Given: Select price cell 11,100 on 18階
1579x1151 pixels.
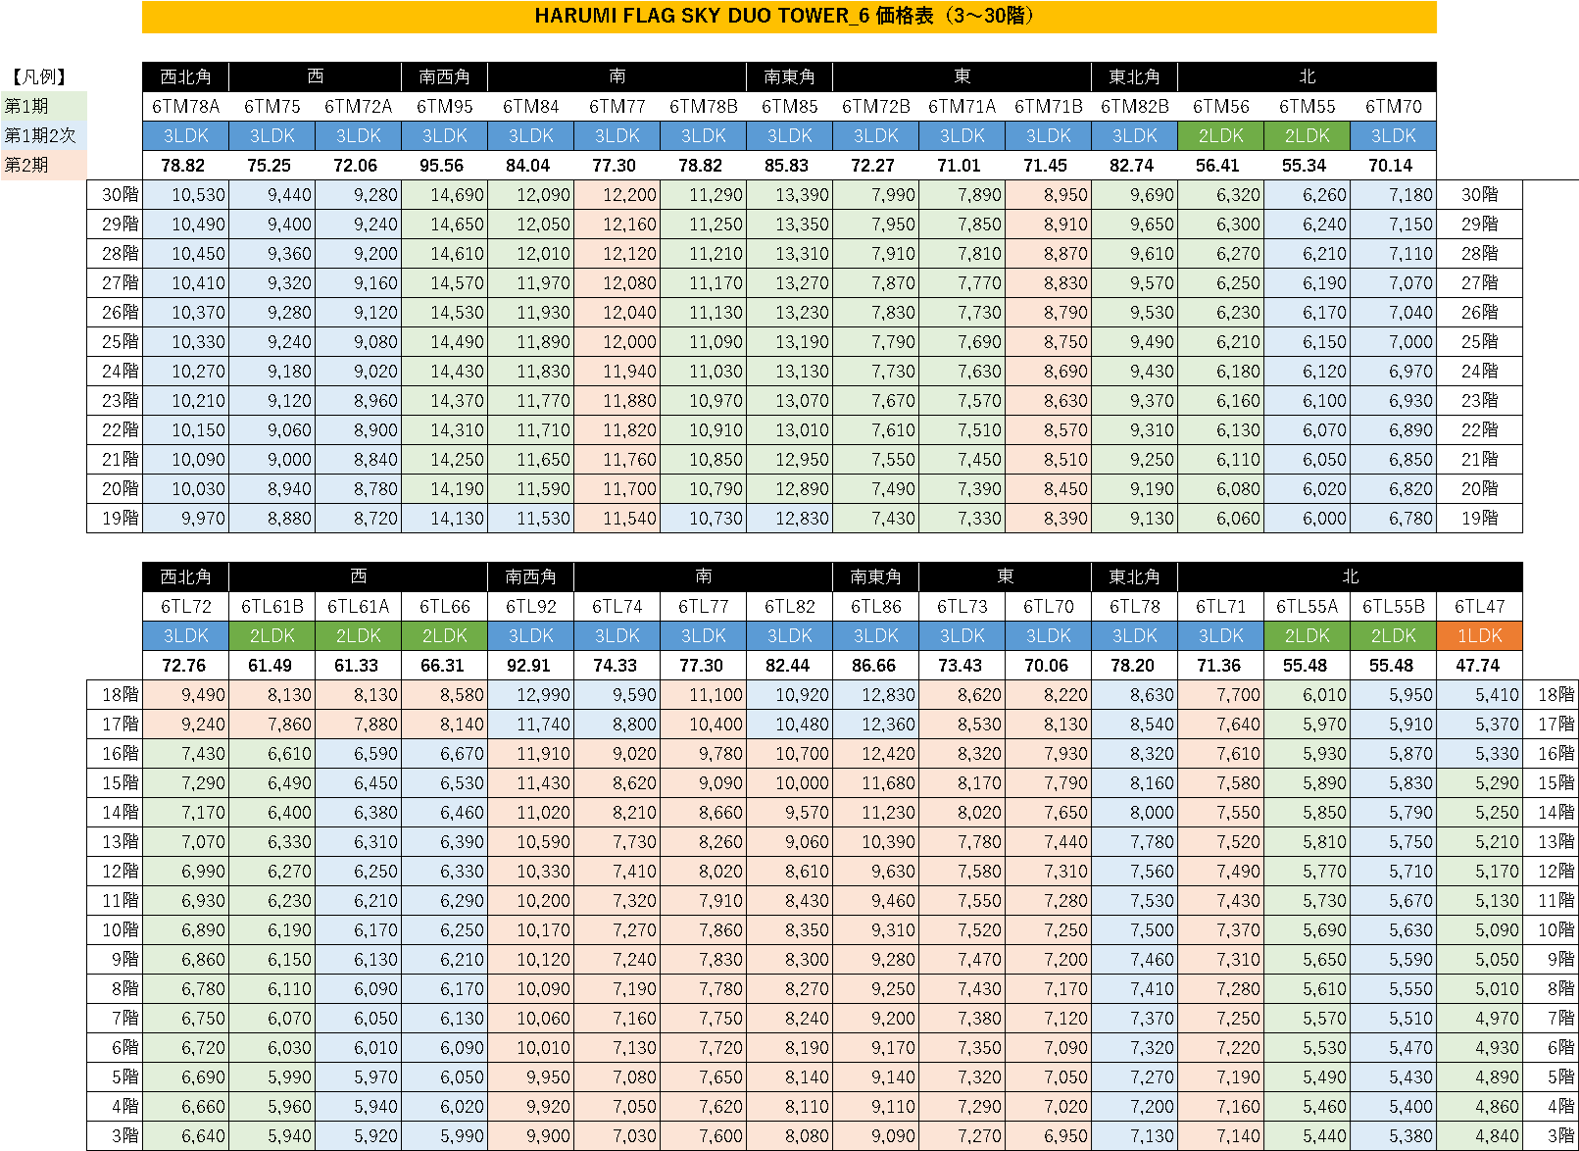Looking at the screenshot, I should point(703,694).
